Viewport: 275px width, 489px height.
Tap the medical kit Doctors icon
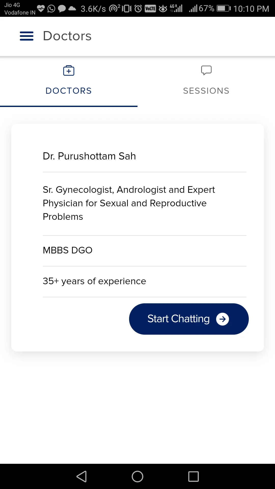(69, 71)
